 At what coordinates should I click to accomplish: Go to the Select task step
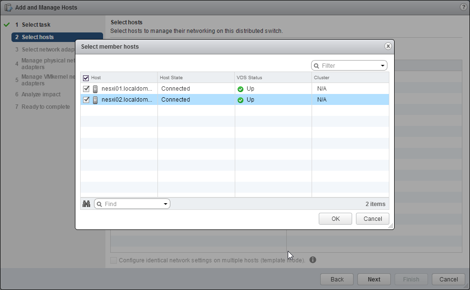coord(36,25)
